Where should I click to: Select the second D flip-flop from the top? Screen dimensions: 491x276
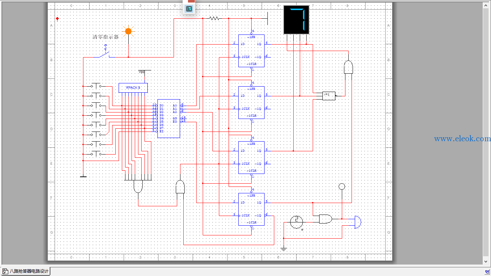click(251, 102)
